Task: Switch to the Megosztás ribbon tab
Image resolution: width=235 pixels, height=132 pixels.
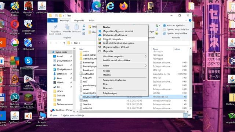Action: (79, 21)
